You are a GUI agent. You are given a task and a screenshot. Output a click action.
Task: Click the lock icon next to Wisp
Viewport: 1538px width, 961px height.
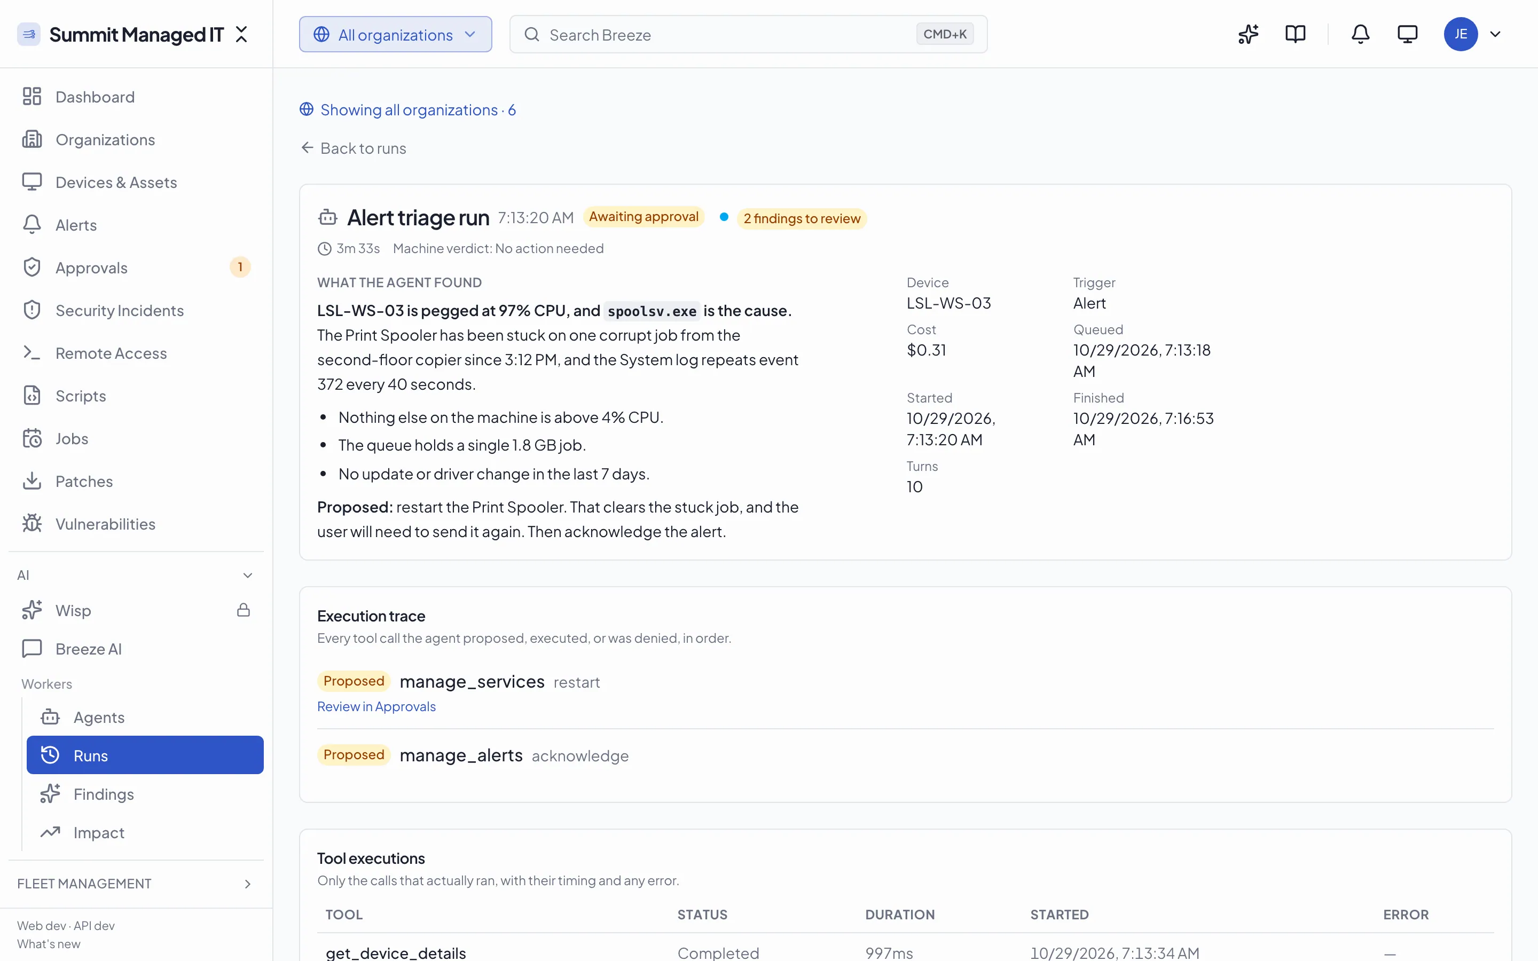click(x=244, y=610)
